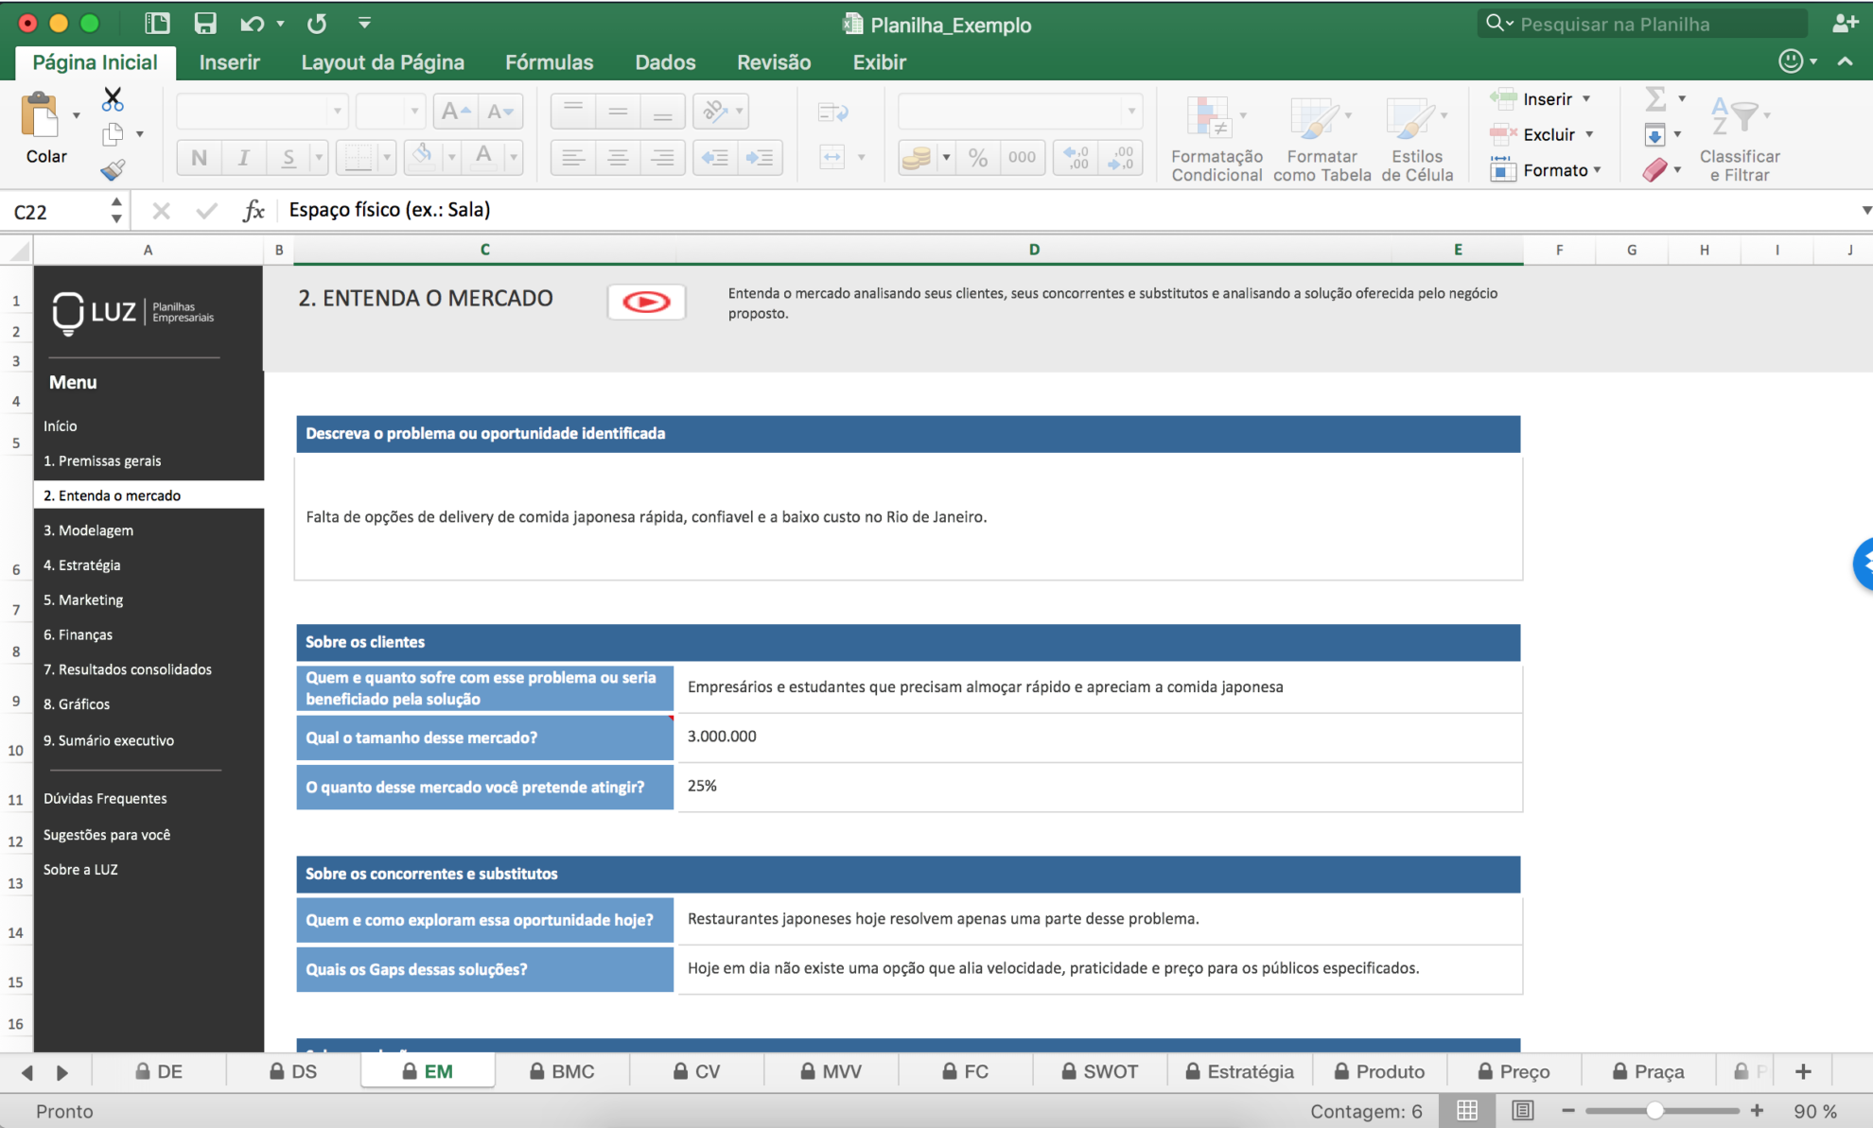
Task: Open the Fórmulas ribbon tab
Action: pyautogui.click(x=549, y=62)
